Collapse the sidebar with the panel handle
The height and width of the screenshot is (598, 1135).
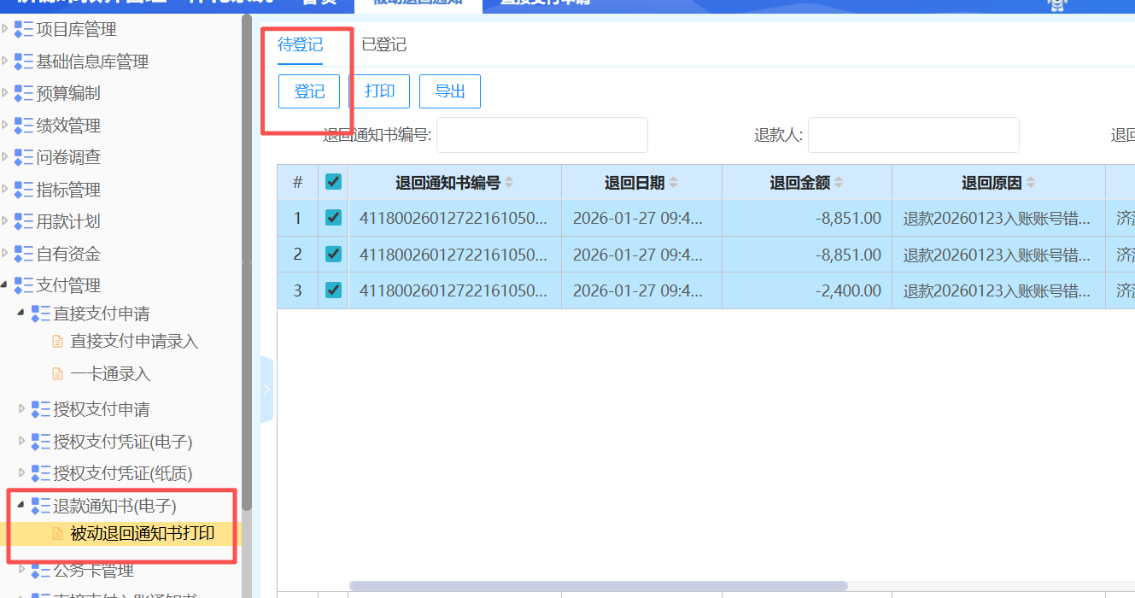click(266, 390)
